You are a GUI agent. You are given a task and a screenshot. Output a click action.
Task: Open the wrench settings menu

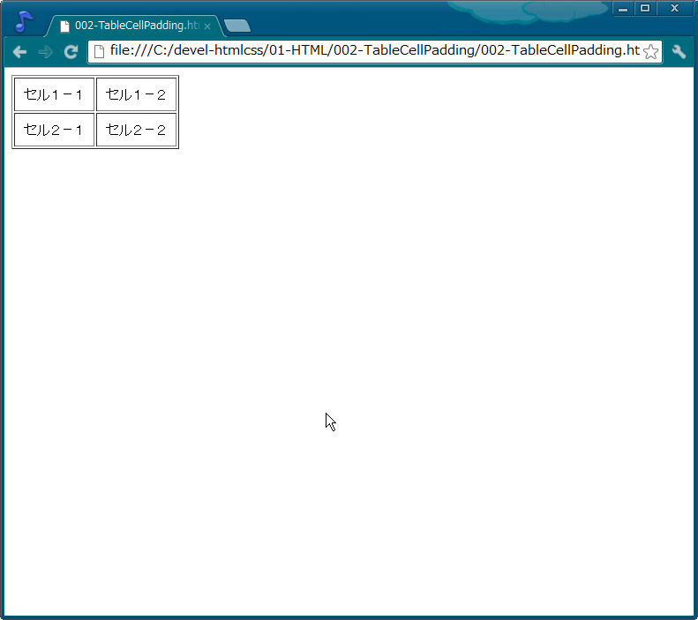click(679, 51)
